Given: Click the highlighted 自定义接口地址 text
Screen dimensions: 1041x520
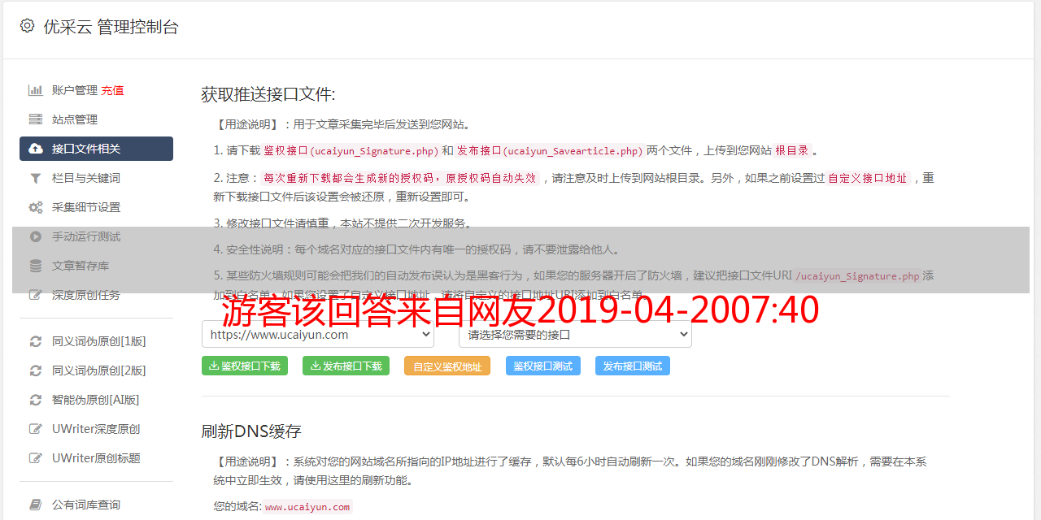Looking at the screenshot, I should point(868,178).
